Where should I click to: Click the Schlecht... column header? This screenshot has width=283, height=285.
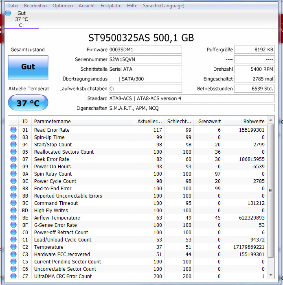coord(179,121)
